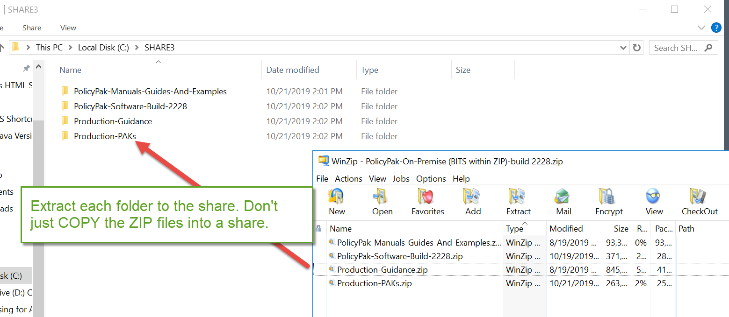Click the pin icon in navigation pane
This screenshot has width=729, height=317.
pyautogui.click(x=26, y=69)
